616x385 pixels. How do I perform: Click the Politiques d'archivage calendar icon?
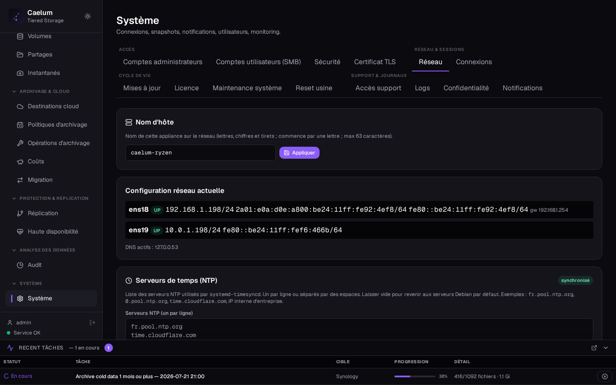20,125
